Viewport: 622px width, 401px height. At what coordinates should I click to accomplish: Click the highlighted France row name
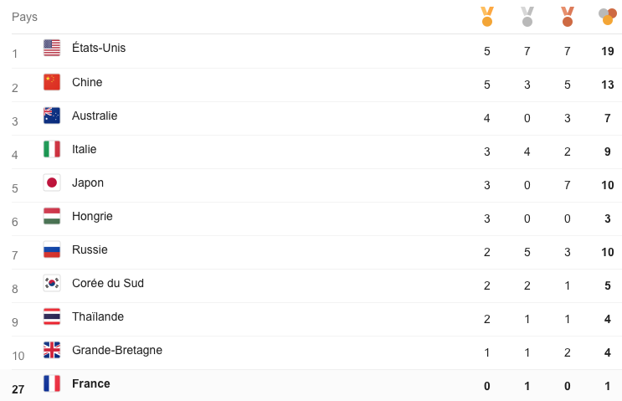coord(91,383)
